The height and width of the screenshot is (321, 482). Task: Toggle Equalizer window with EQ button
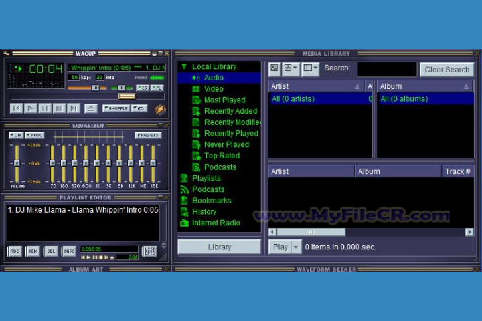pyautogui.click(x=143, y=88)
